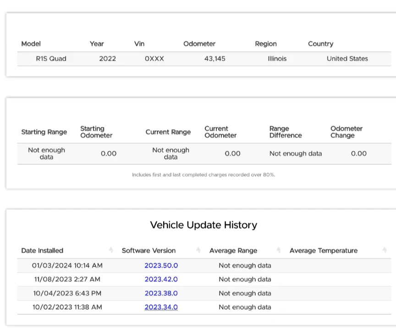Click Average Range value for 2023.50.0 row

[245, 266]
